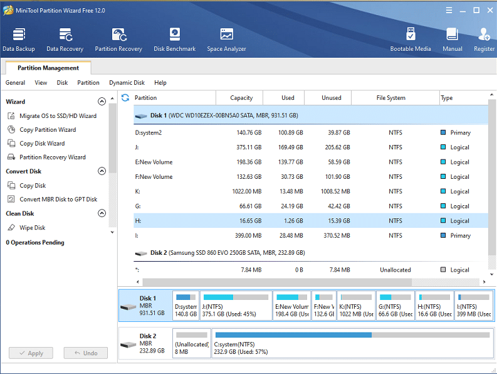Screen dimensions: 497x374
Task: Select the J:(NTFS) block in disk map
Action: (236, 306)
